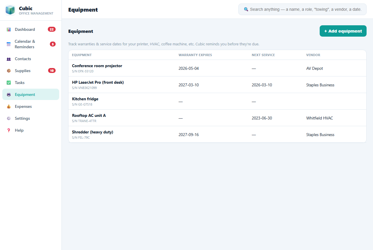373x250 pixels.
Task: Click the Supplies badge showing 10
Action: click(x=52, y=71)
